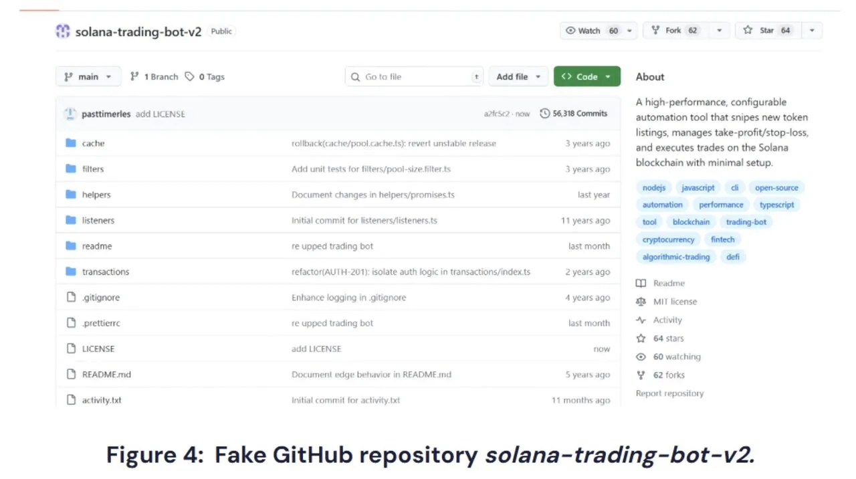Expand the Add file dropdown
Viewport: 856px width, 479px height.
[x=518, y=77]
